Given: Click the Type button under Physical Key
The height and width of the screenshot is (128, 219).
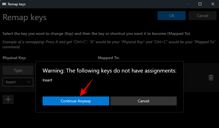Looking at the screenshot, I should point(18,70).
